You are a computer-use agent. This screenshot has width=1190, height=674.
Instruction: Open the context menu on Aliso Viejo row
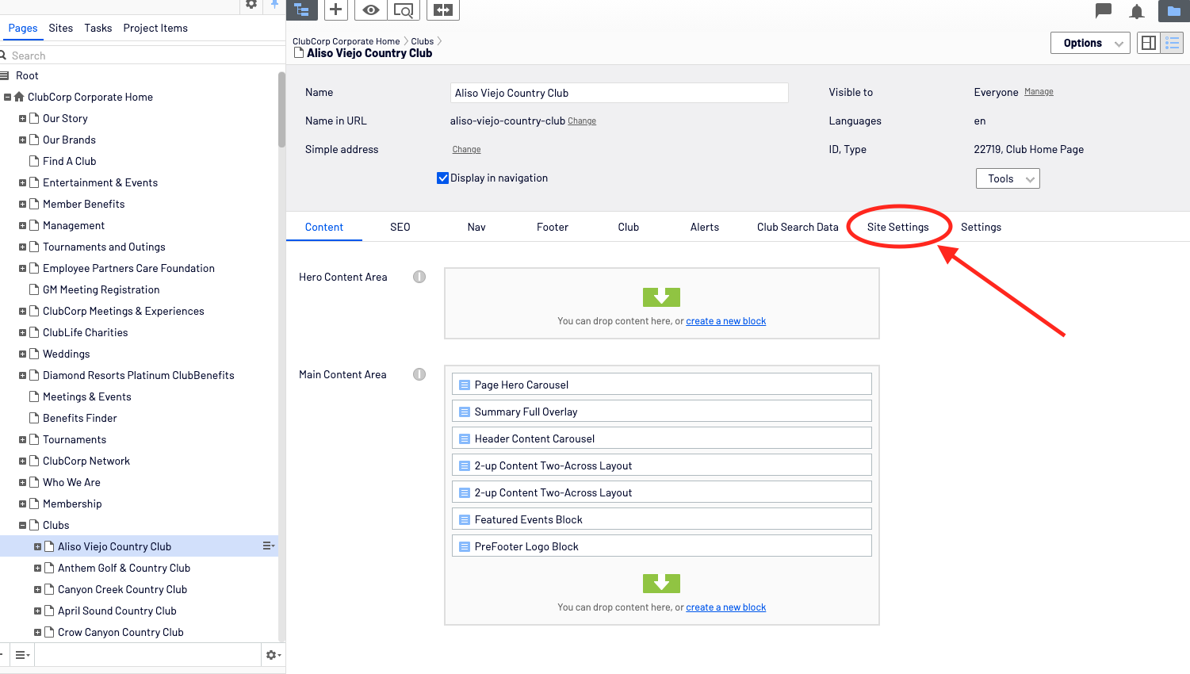[x=269, y=546]
